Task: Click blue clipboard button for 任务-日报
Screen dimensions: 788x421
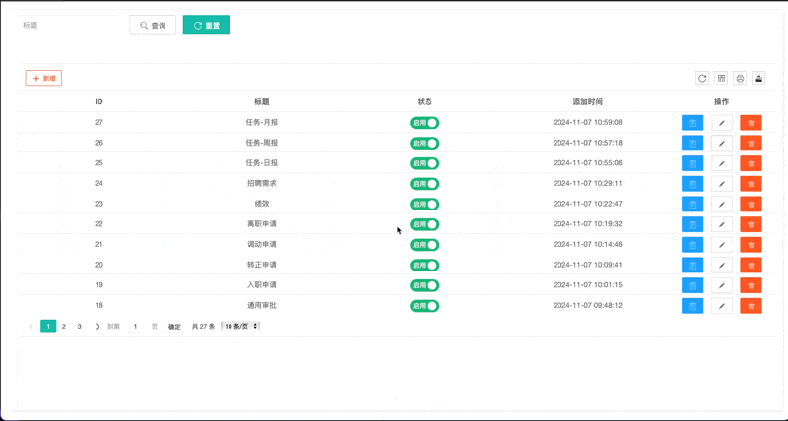Action: (x=692, y=163)
